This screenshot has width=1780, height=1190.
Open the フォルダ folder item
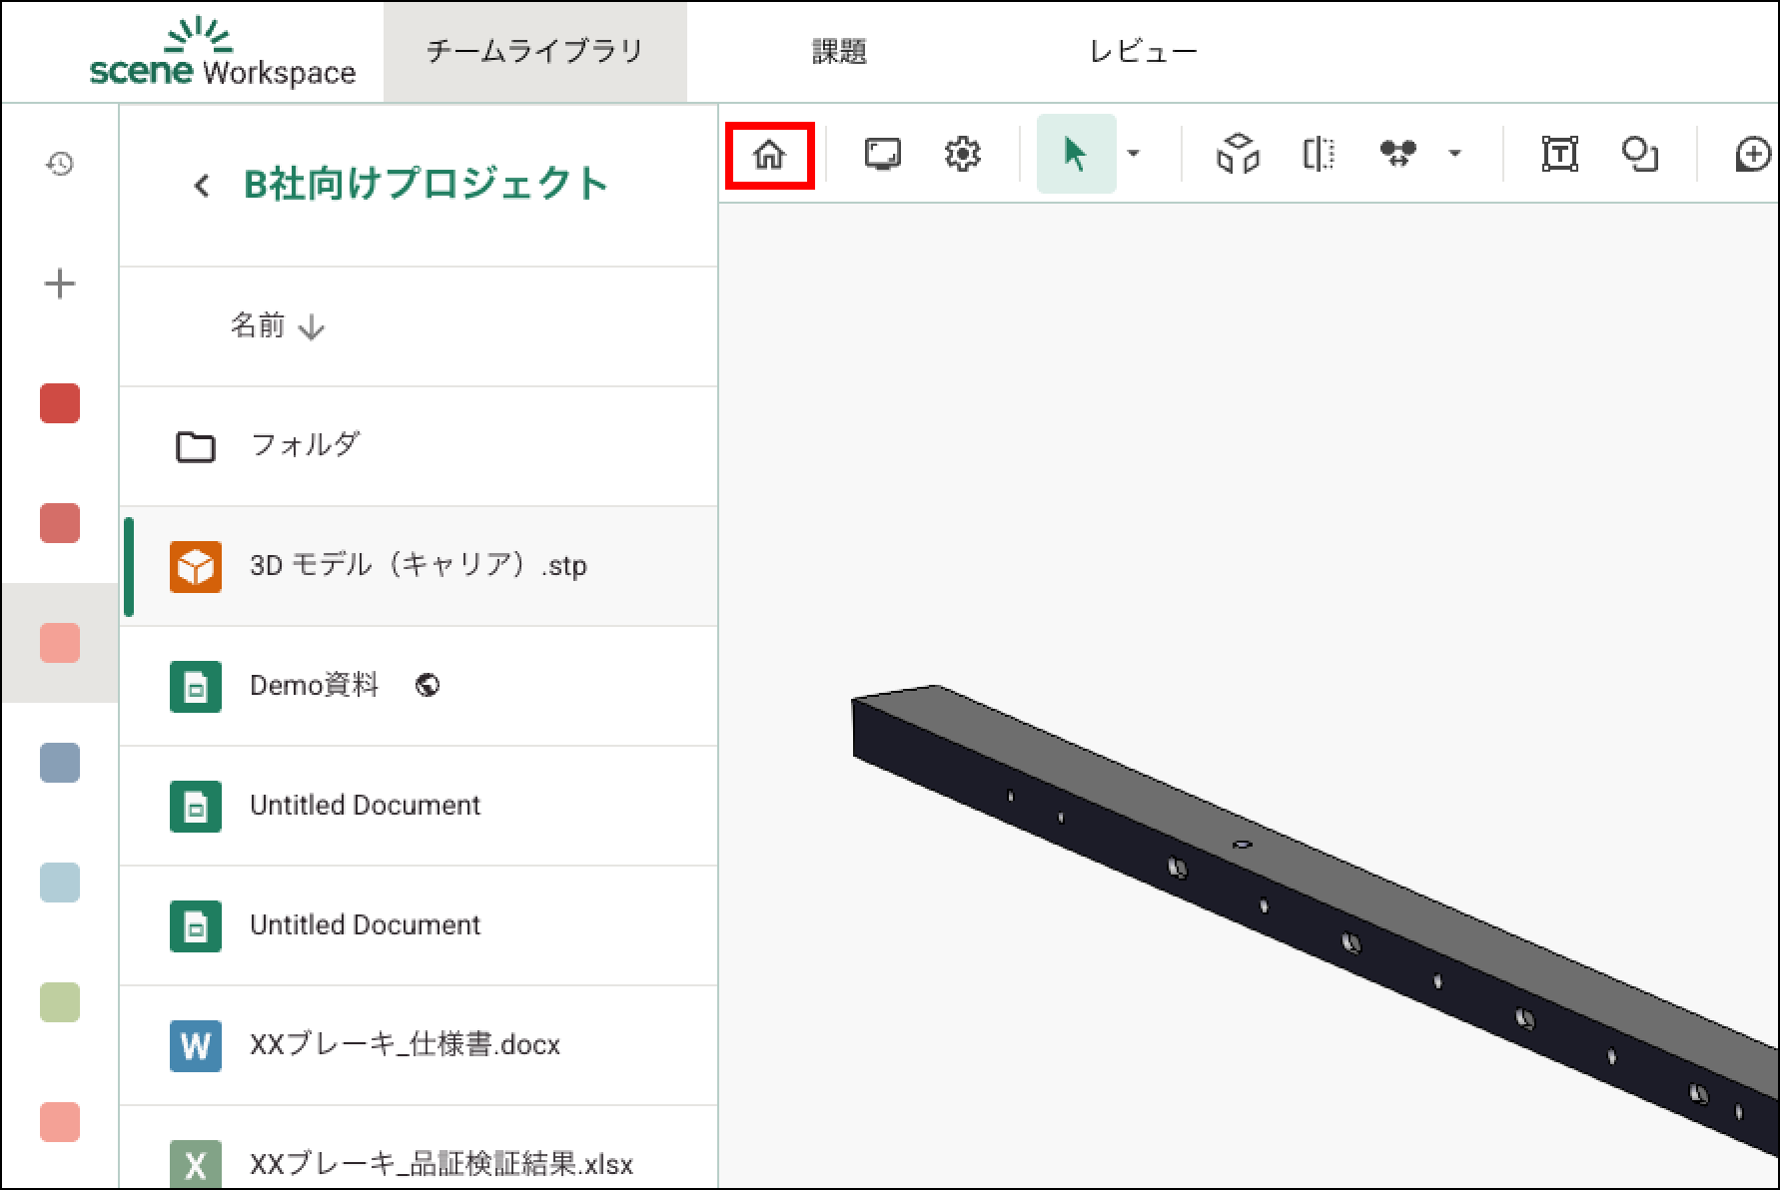click(x=305, y=445)
